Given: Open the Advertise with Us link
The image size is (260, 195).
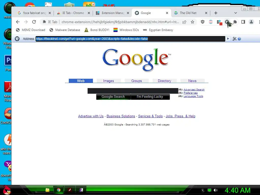Looking at the screenshot, I should pos(91,116).
